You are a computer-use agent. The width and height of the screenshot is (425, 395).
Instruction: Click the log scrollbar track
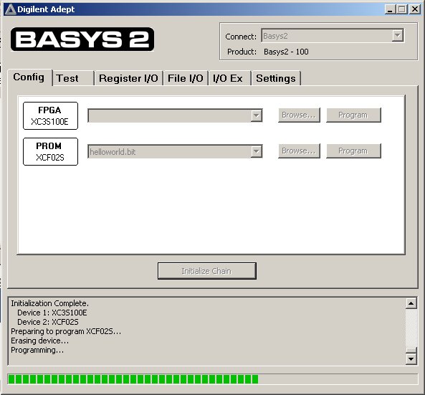pos(411,328)
